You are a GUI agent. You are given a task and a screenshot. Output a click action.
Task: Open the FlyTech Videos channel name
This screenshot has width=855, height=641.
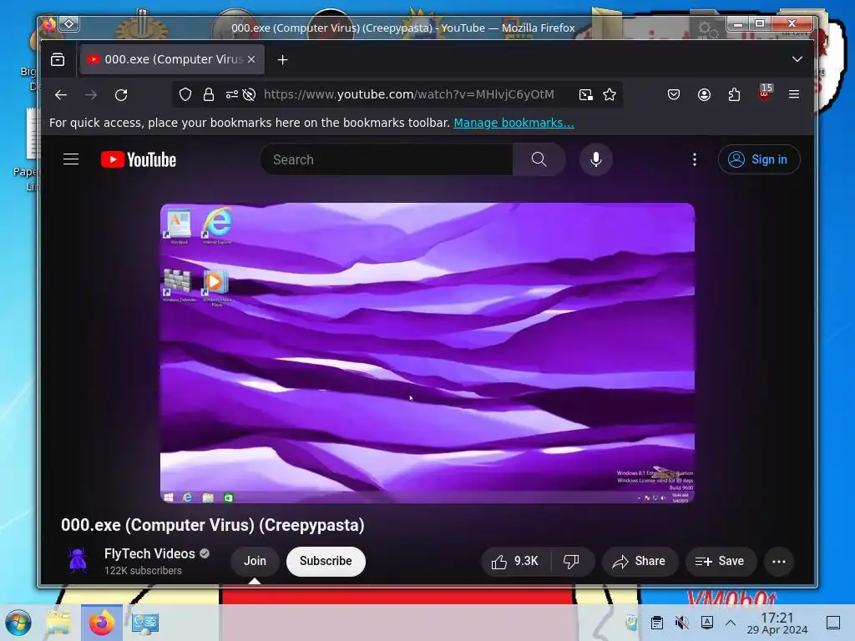(149, 554)
